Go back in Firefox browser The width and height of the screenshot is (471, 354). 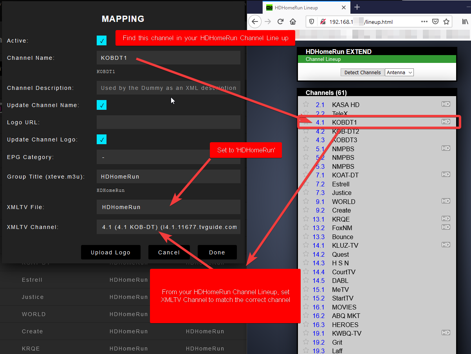255,21
